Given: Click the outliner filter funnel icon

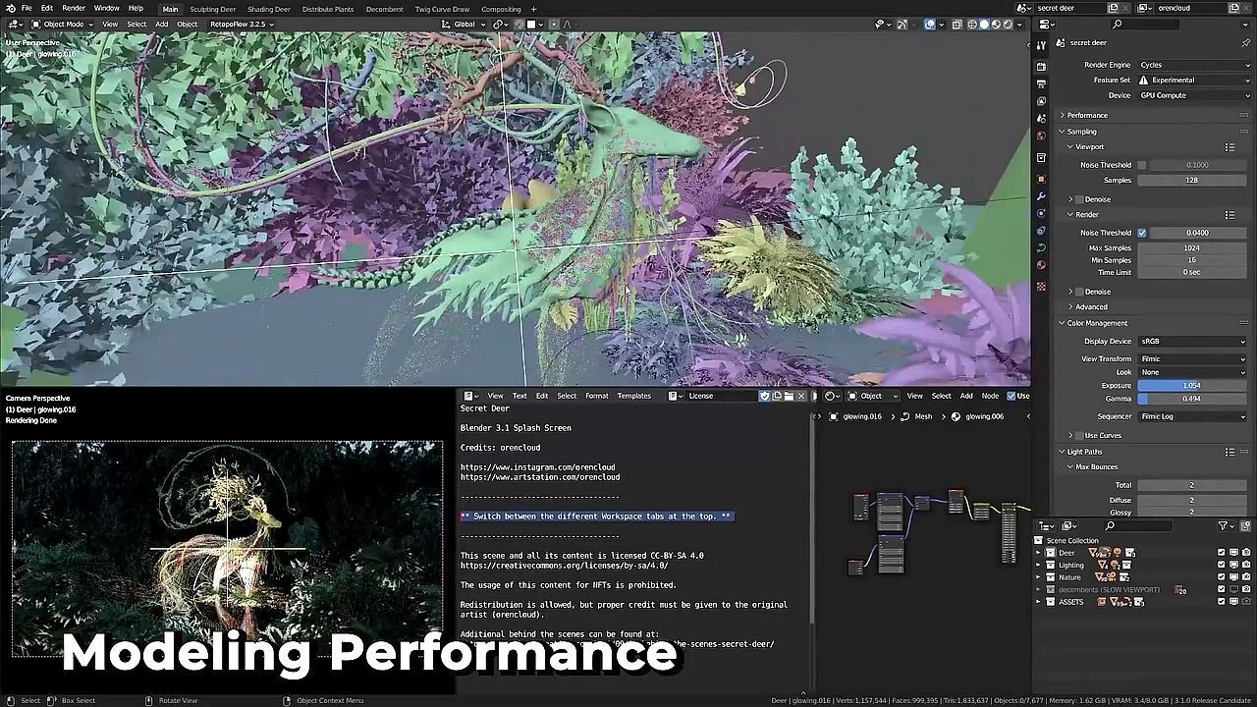Looking at the screenshot, I should click(x=1224, y=526).
